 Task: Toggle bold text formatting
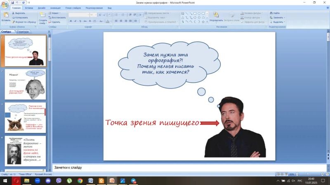[x=70, y=21]
